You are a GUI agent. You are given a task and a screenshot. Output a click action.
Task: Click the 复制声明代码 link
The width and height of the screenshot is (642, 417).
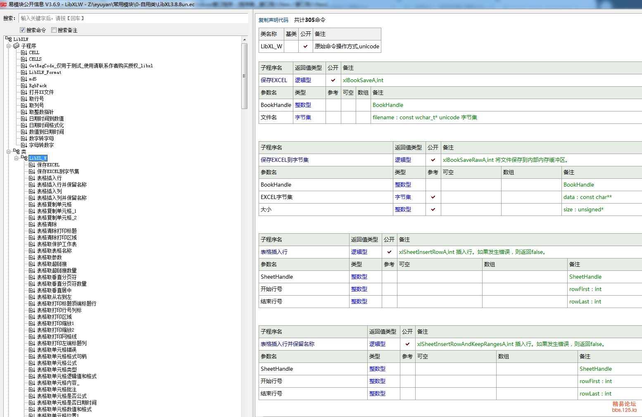coord(273,20)
